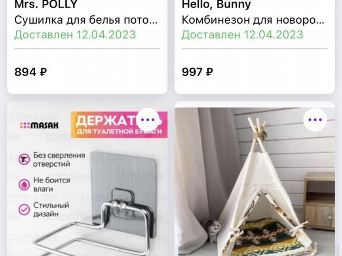Image resolution: width=342 pixels, height=256 pixels.
Task: Click the MASAK brand logo
Action: [39, 125]
